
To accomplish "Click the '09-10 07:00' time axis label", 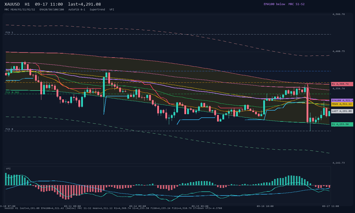I will (x=8, y=206).
